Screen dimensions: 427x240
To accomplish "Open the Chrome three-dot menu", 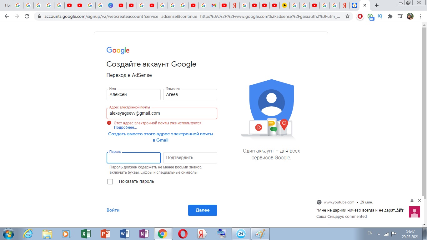I will tap(420, 16).
